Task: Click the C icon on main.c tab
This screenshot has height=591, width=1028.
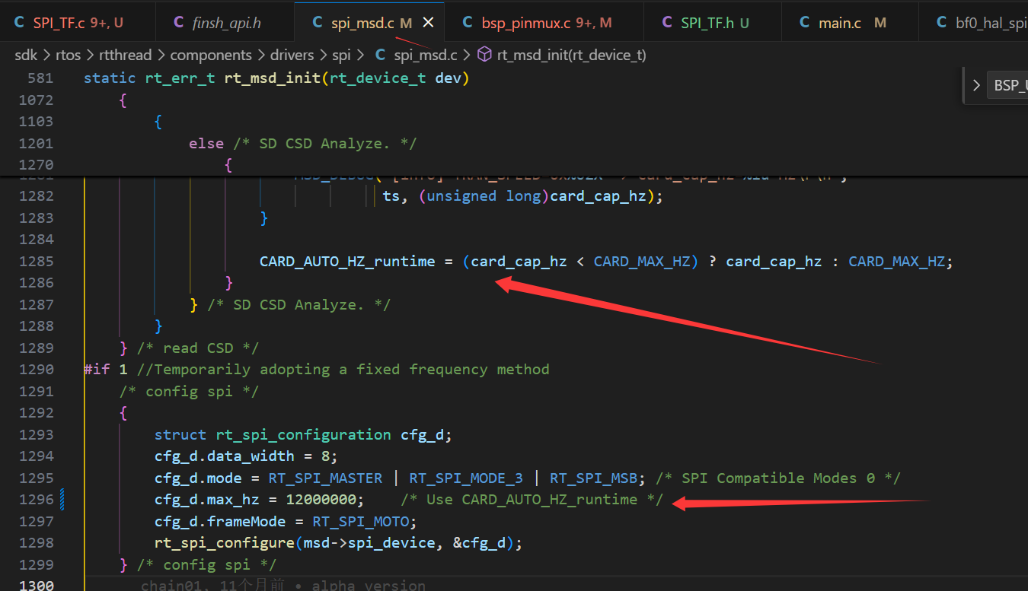Action: pos(804,23)
